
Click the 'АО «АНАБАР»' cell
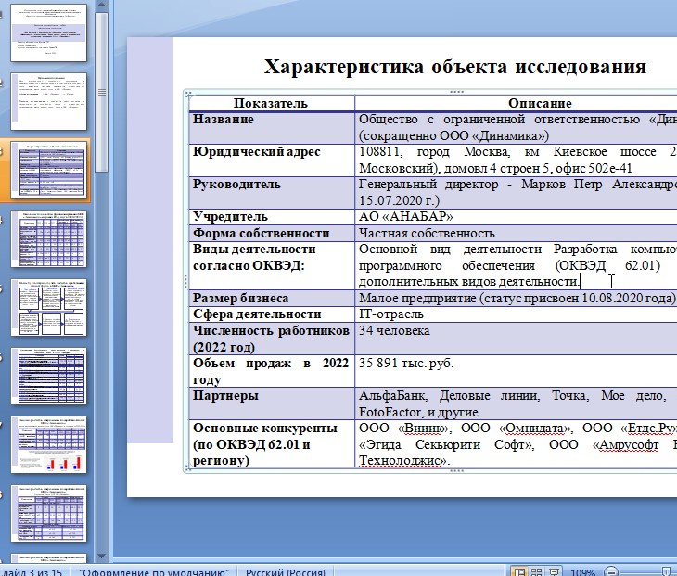point(516,217)
